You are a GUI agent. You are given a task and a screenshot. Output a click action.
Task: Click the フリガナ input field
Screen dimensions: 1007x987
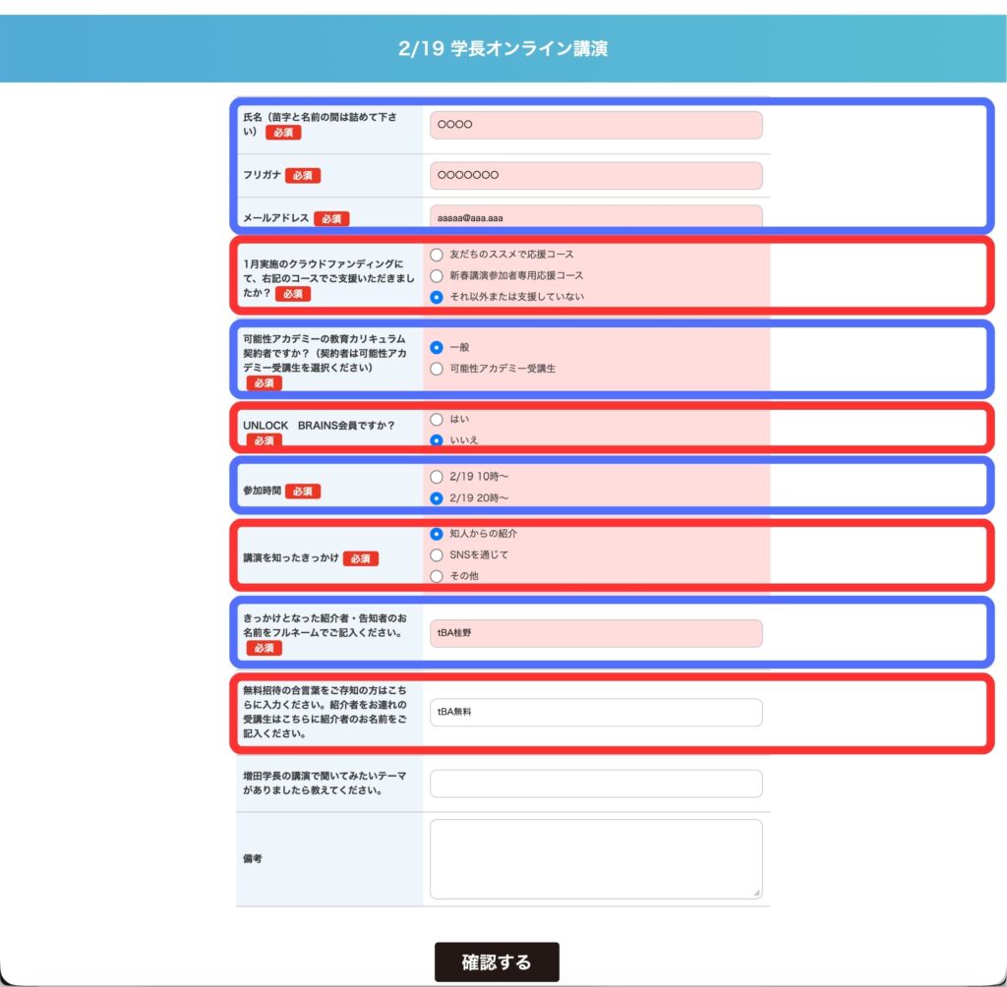point(595,175)
